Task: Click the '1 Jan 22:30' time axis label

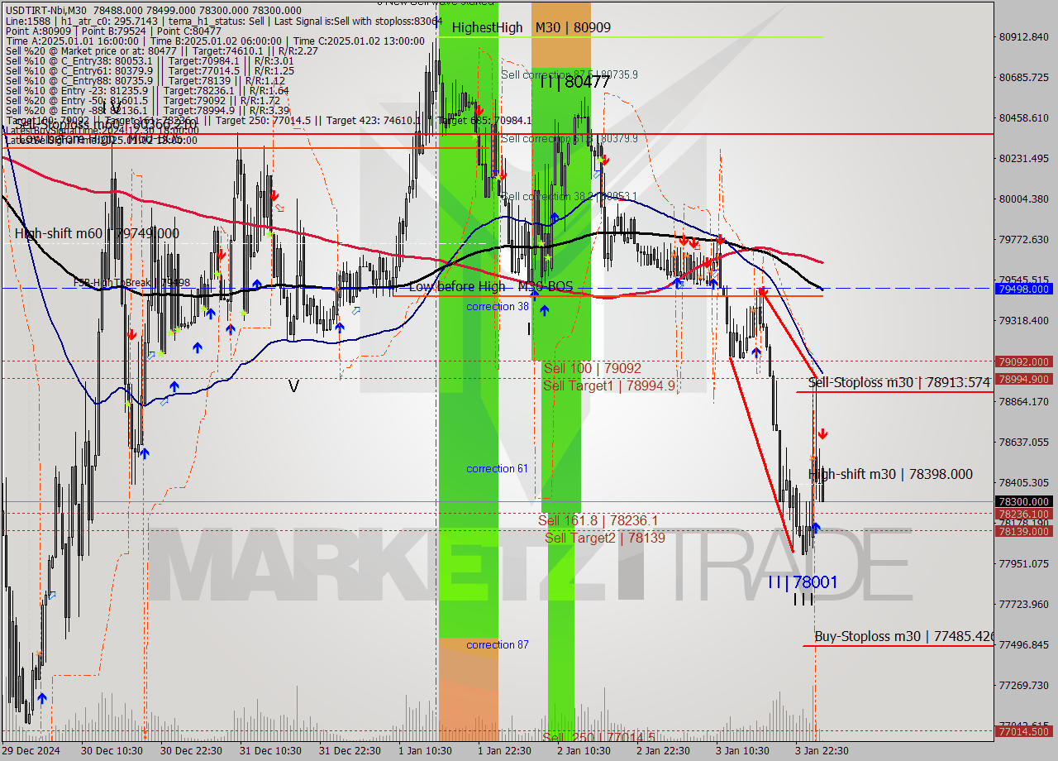Action: (505, 751)
